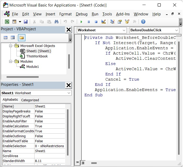Switch to the Categorized properties tab
The height and width of the screenshot is (167, 183).
click(30, 100)
